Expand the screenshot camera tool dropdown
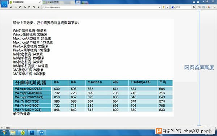 click(x=206, y=7)
